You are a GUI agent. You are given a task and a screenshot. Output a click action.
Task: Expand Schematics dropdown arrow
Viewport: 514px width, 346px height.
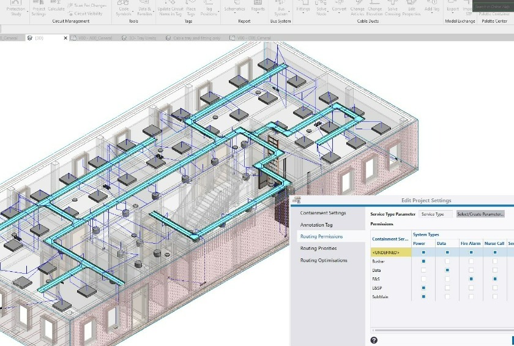click(x=235, y=13)
